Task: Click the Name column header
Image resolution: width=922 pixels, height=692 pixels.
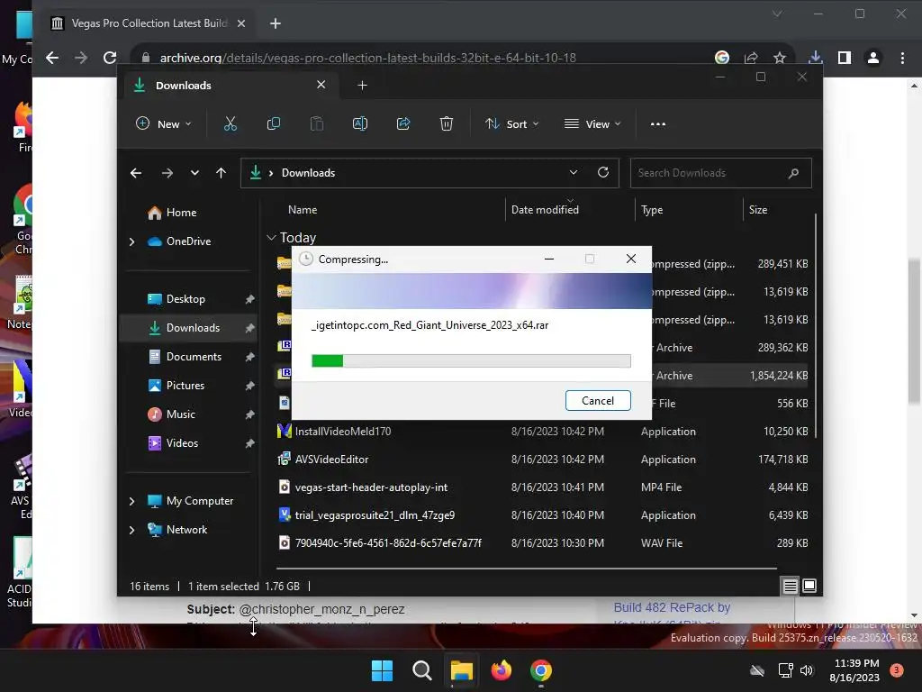Action: pyautogui.click(x=303, y=210)
